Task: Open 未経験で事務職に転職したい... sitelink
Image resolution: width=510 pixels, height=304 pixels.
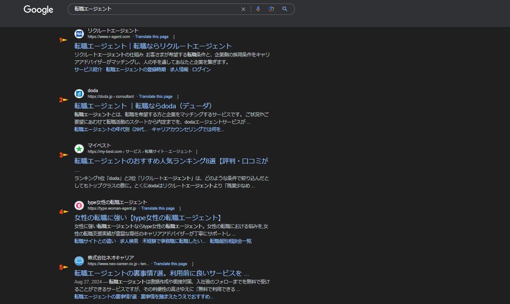Action: point(174,241)
